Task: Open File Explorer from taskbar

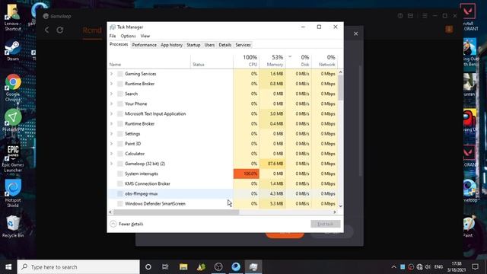Action: pyautogui.click(x=183, y=267)
